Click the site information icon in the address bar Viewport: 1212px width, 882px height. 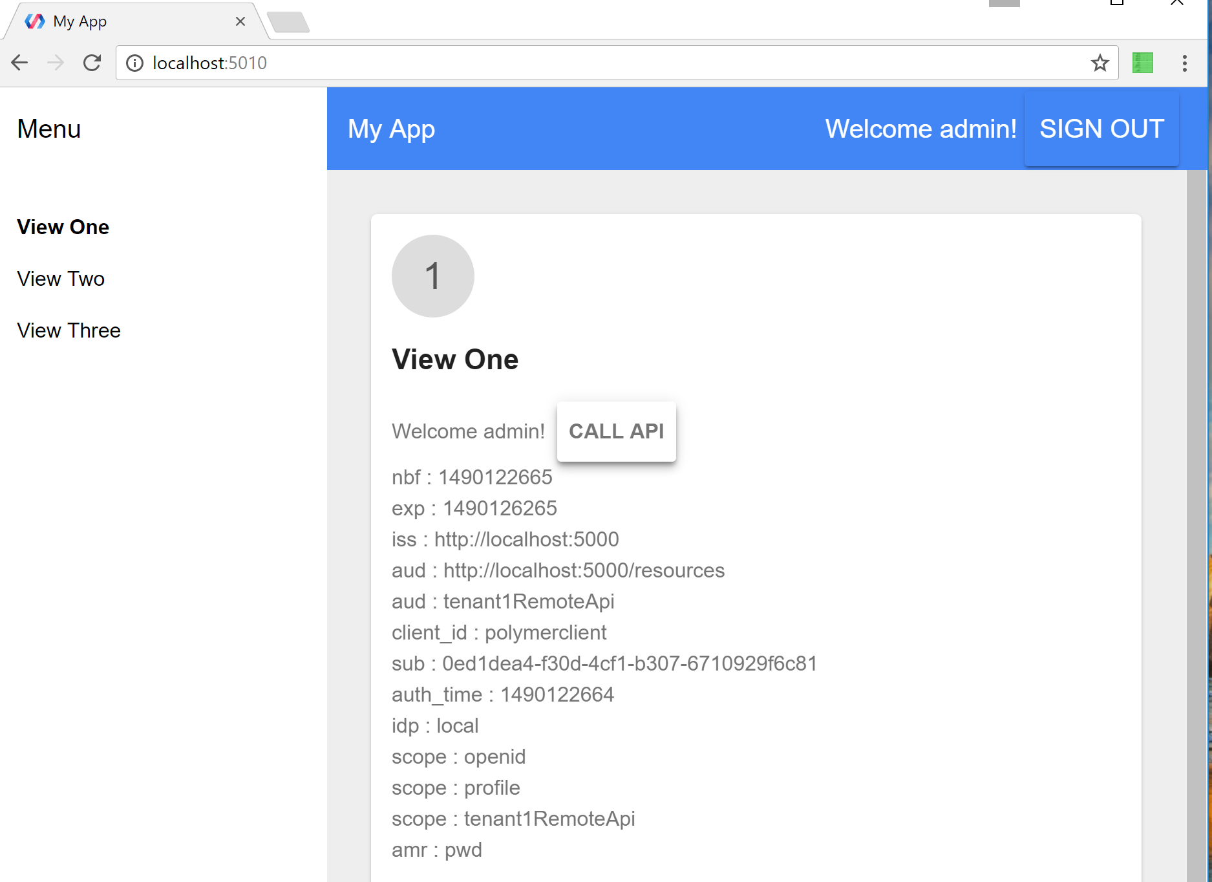coord(135,63)
